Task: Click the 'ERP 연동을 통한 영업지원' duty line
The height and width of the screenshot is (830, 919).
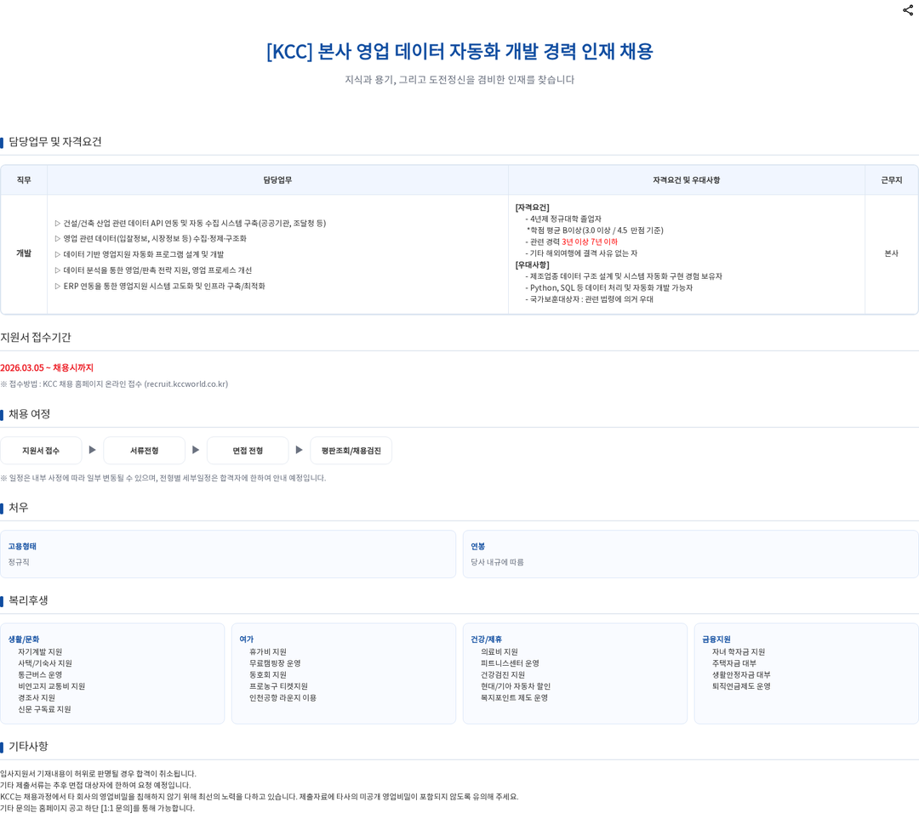Action: click(160, 286)
